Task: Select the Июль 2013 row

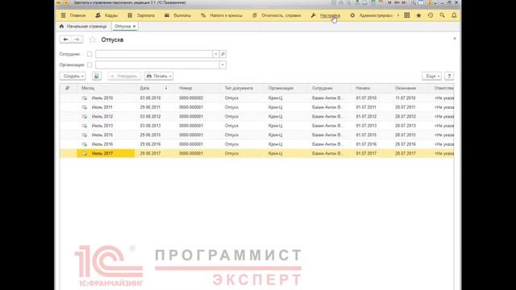Action: [x=256, y=126]
